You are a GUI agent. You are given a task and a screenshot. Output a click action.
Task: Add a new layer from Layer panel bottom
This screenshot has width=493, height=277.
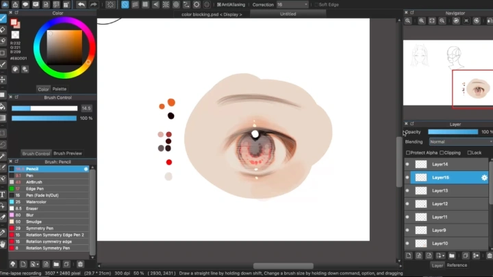(408, 256)
